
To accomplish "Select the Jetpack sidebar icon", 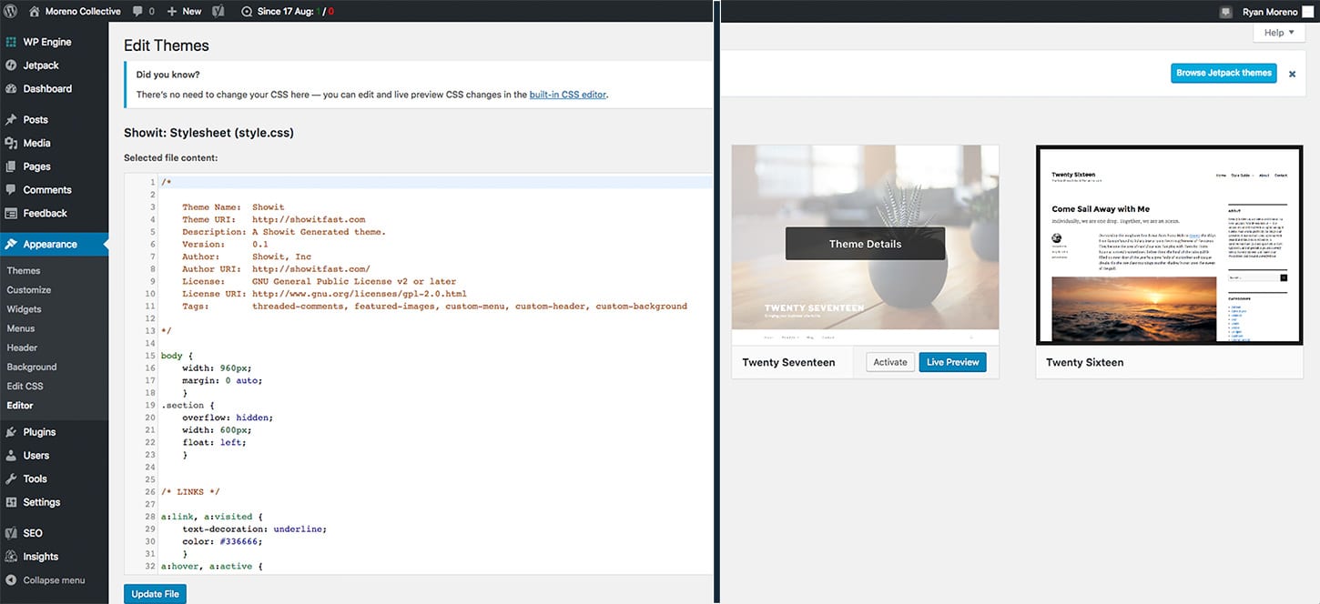I will pyautogui.click(x=10, y=65).
